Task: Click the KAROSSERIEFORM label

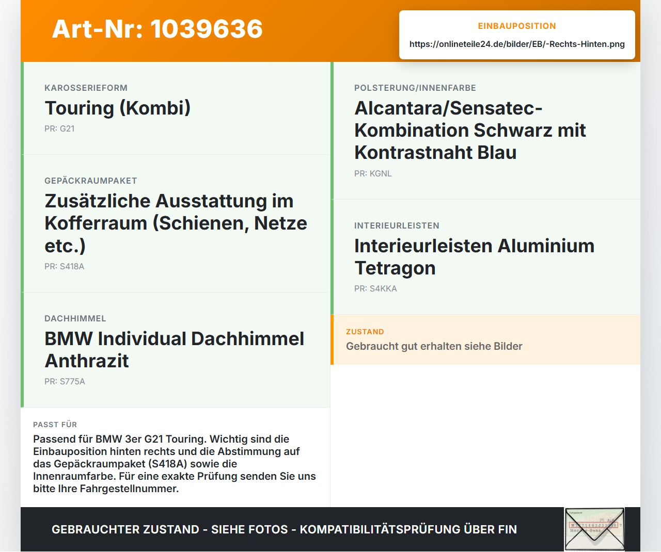Action: click(86, 88)
